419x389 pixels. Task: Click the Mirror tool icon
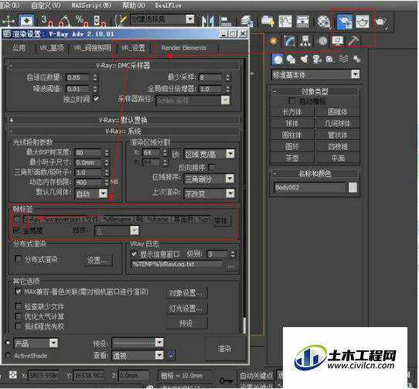[208, 21]
